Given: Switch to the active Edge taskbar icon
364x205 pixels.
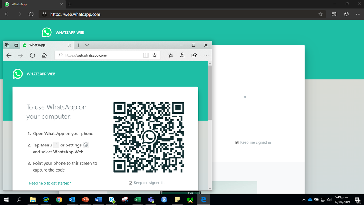Looking at the screenshot, I should pos(203,200).
